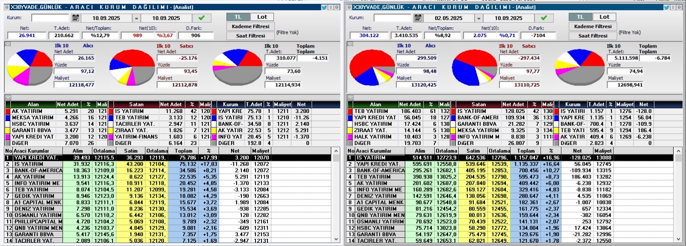Click the equals sign button, left window
Image resolution: width=686 pixels, height=246 pixels.
click(x=136, y=18)
